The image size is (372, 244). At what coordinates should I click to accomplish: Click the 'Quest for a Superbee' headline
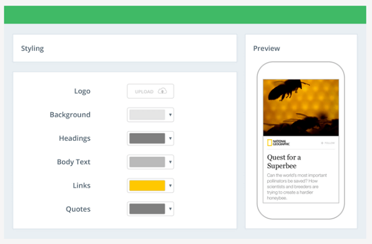[x=284, y=161]
